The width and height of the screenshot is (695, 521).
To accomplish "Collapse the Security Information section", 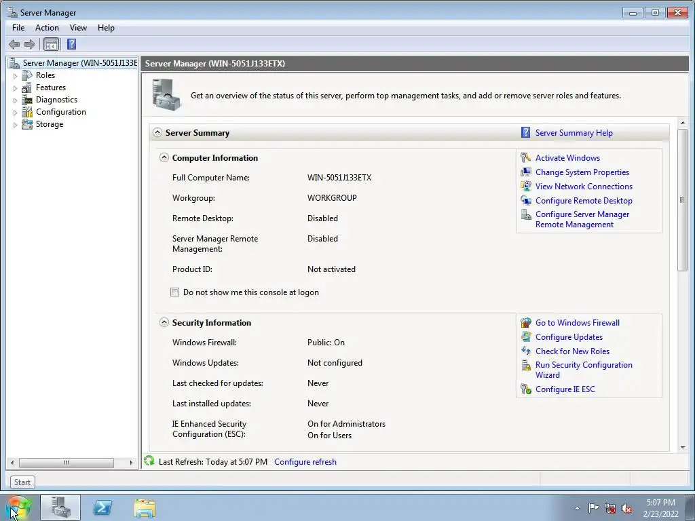I will [164, 322].
